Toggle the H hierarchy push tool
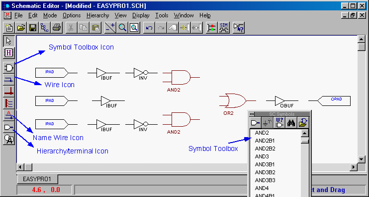This screenshot has width=369, height=197. click(9, 52)
